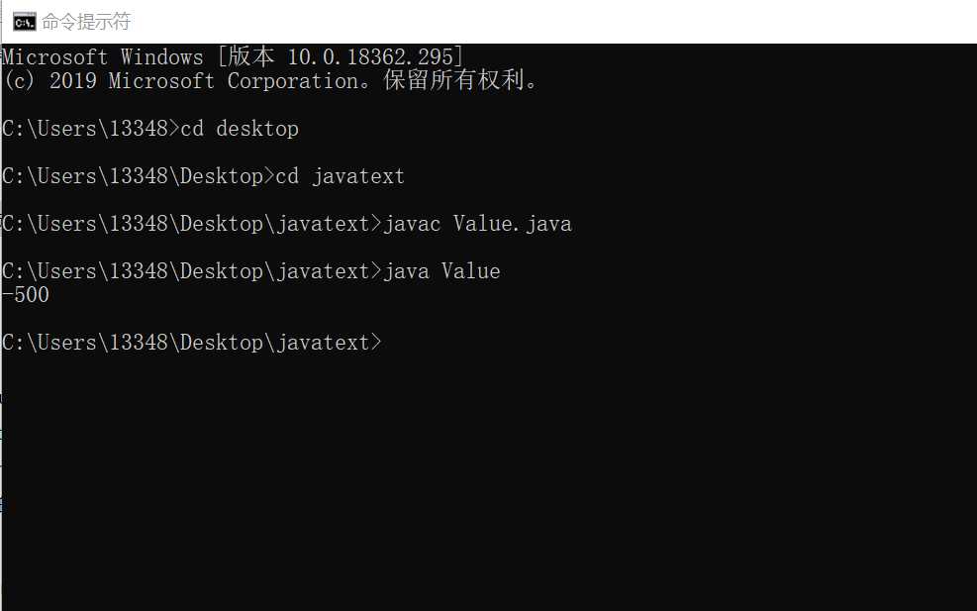Click the -500 program output
The image size is (977, 611).
tap(26, 295)
